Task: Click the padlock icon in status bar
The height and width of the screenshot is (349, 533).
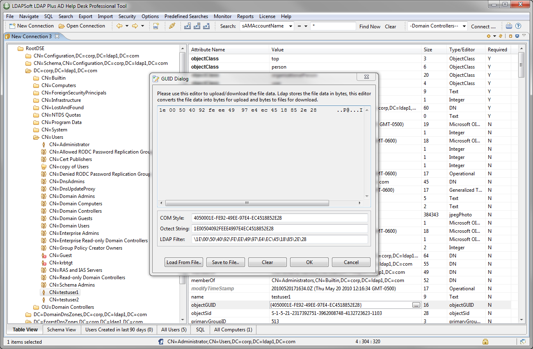Action: pos(485,342)
